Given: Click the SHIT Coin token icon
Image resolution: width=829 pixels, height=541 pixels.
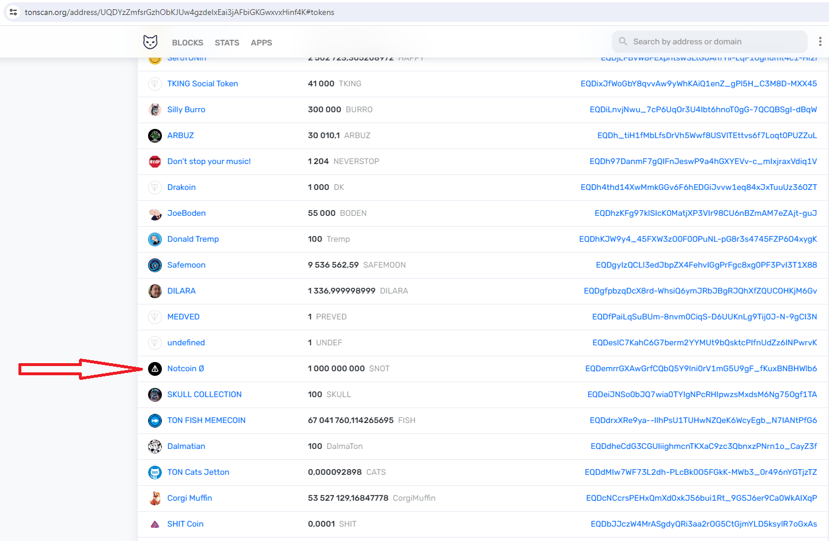Looking at the screenshot, I should click(155, 524).
